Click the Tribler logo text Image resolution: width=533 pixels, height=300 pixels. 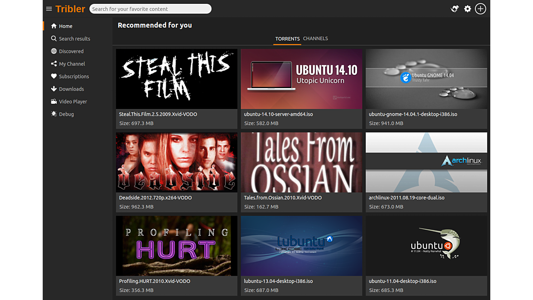(70, 9)
